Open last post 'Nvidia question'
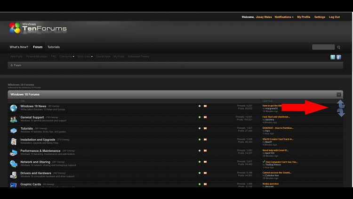Image resolution: width=353 pixels, height=199 pixels. (270, 184)
